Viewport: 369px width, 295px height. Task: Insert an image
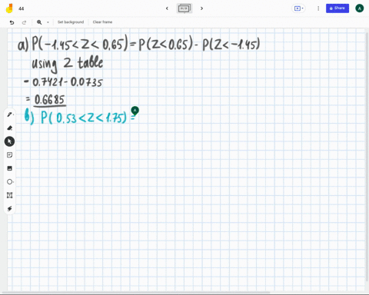tap(9, 168)
